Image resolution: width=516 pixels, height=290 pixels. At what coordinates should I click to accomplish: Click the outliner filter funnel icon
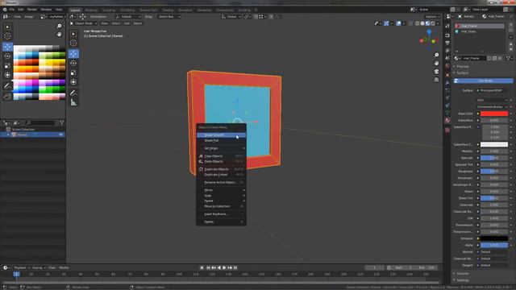pyautogui.click(x=61, y=122)
